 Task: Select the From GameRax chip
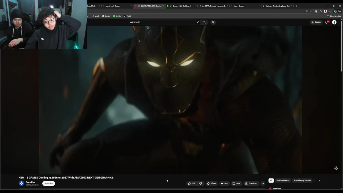click(x=283, y=180)
